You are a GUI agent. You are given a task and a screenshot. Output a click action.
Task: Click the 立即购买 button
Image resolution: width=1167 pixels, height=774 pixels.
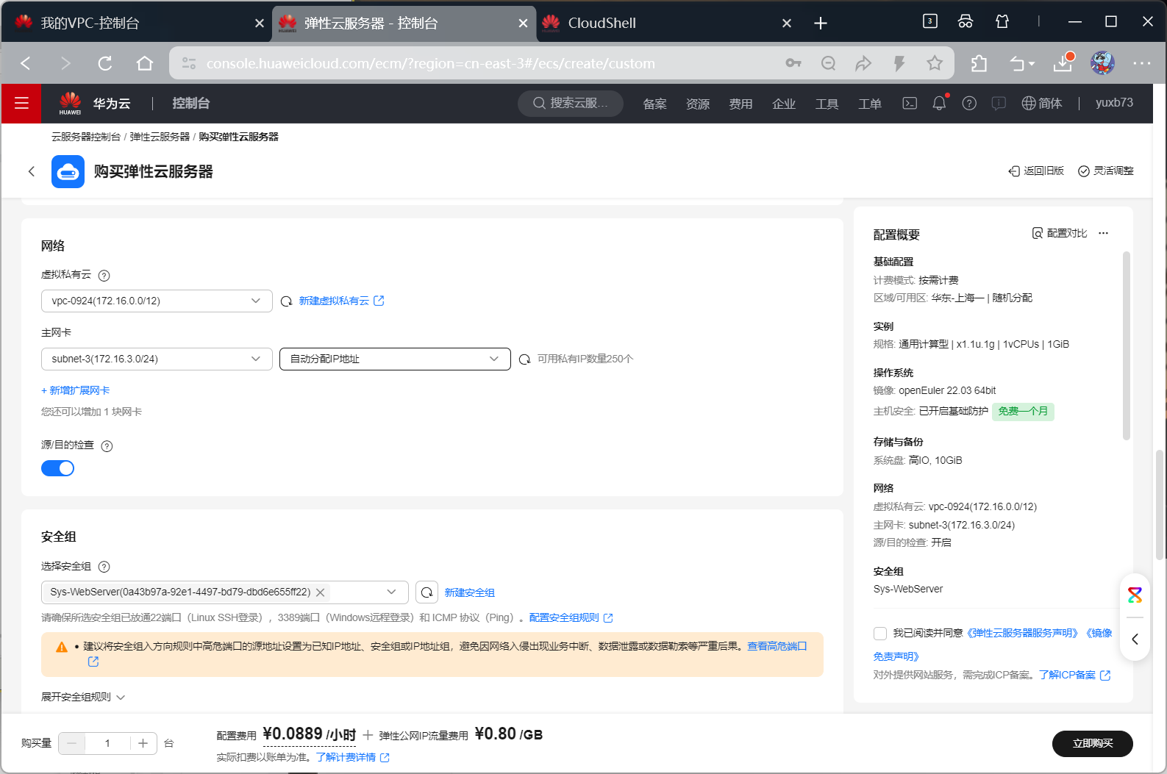coord(1092,743)
